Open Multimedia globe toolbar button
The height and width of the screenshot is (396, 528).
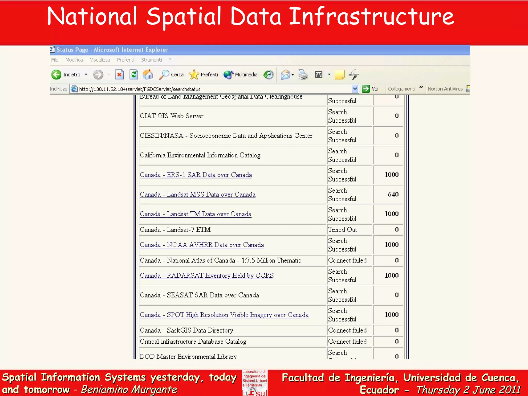(x=241, y=75)
